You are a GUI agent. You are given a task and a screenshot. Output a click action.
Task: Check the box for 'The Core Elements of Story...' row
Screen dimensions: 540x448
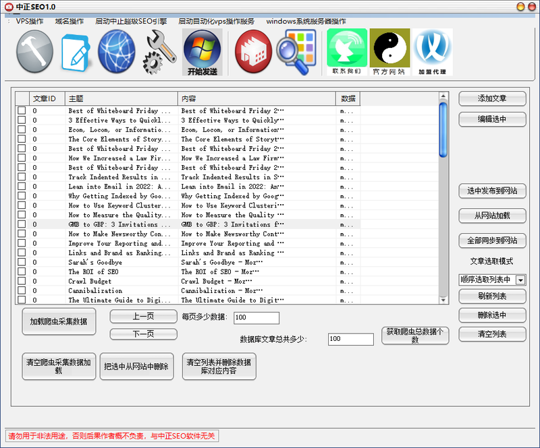click(x=22, y=139)
